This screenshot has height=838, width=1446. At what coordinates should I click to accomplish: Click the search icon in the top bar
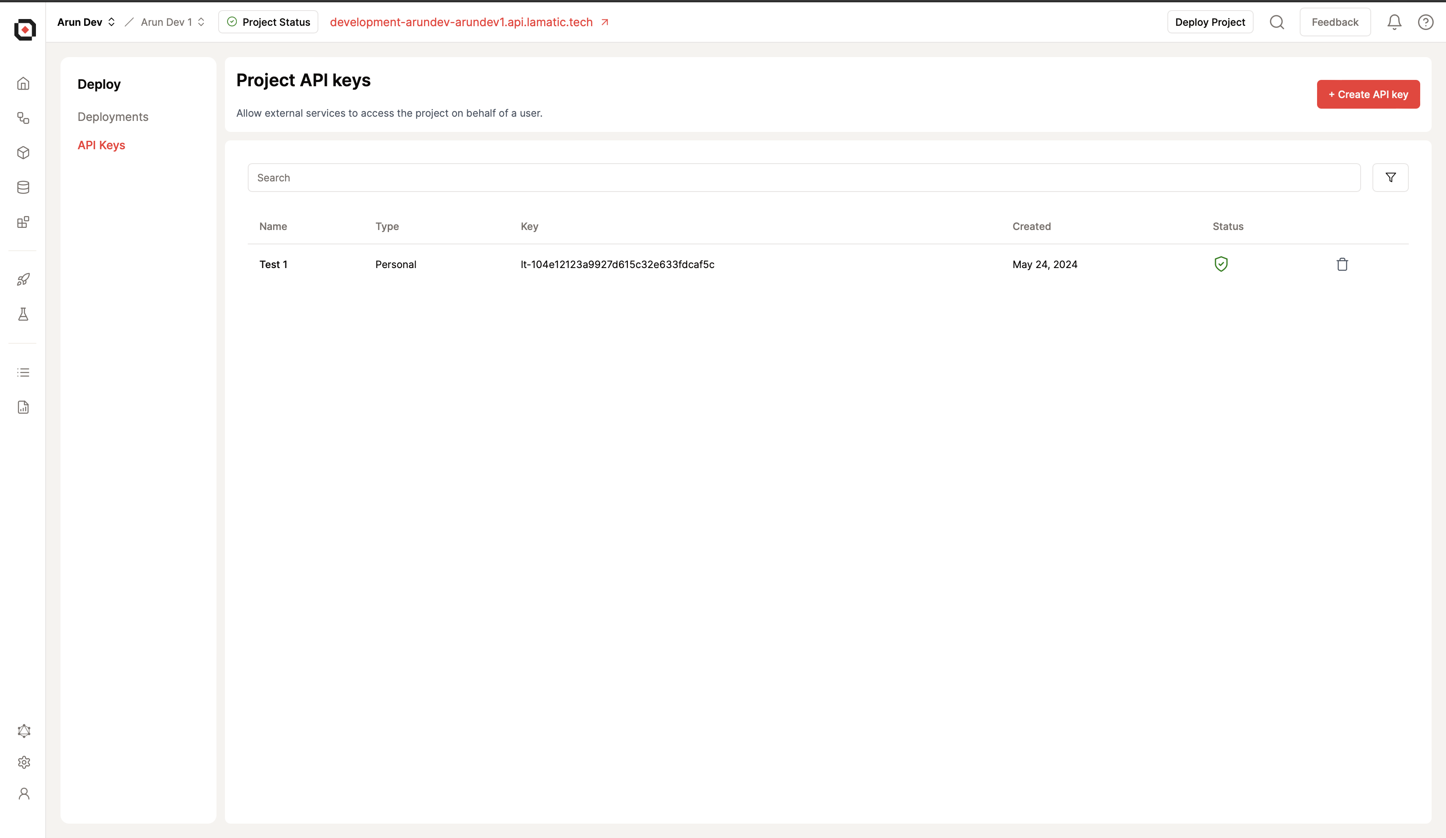click(x=1277, y=22)
